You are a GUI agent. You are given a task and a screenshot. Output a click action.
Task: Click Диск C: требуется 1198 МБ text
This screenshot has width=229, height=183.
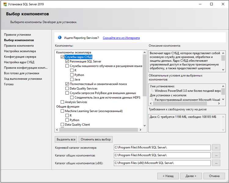pos(183,117)
